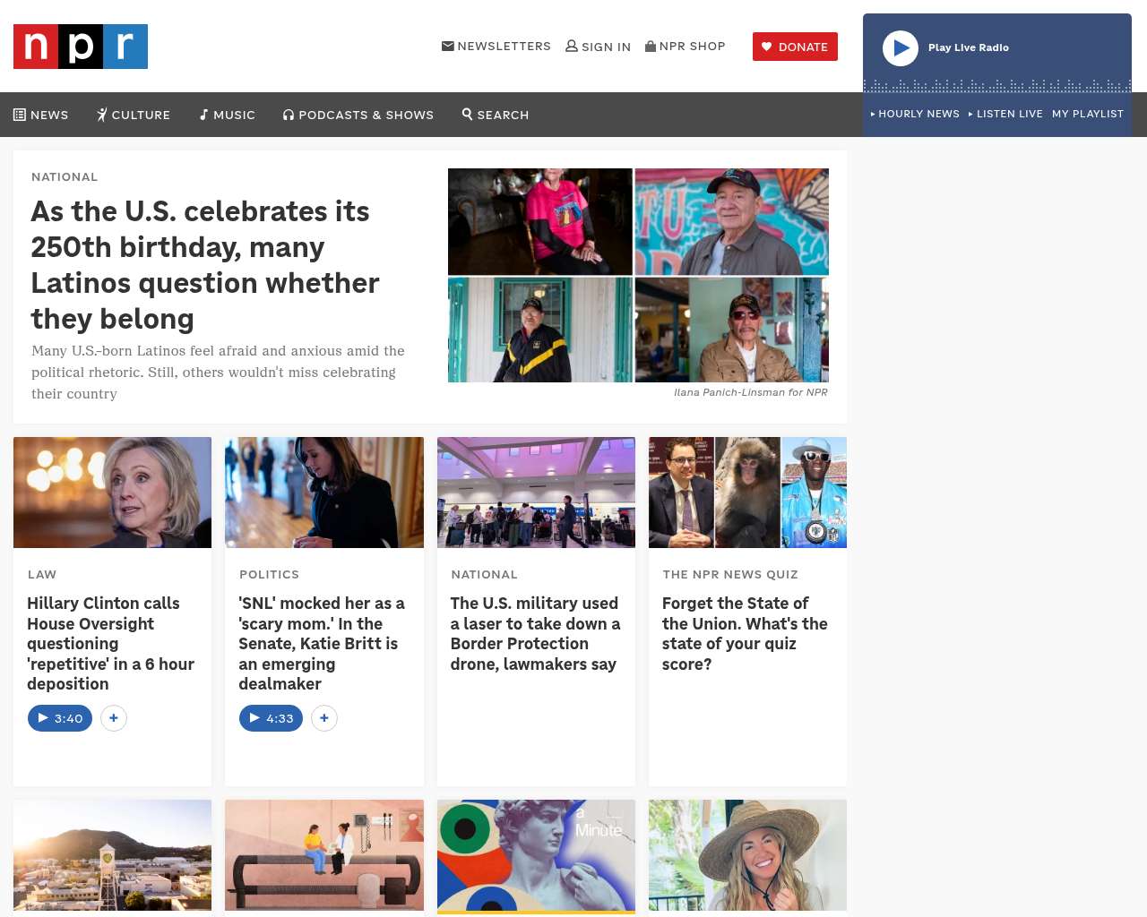Add Katie Britt story to playlist
The image size is (1147, 917).
tap(324, 718)
